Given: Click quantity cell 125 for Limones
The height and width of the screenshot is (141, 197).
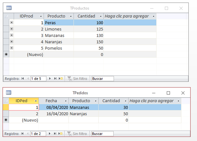Looking at the screenshot, I should 89,29.
